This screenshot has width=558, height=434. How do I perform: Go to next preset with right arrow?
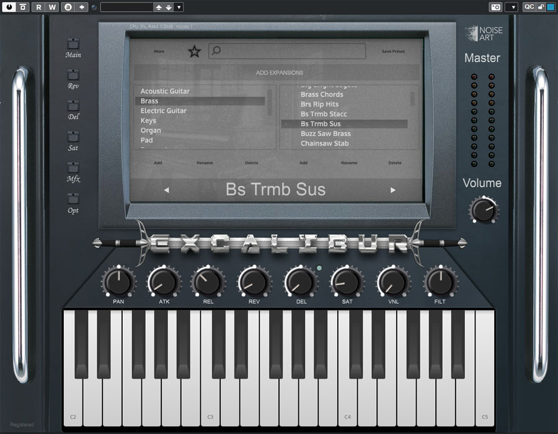(x=393, y=190)
